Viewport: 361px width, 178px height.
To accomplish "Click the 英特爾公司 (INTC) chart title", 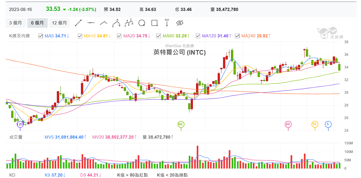I will coord(180,52).
